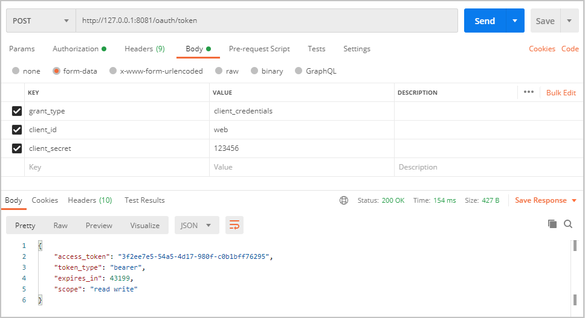Image resolution: width=585 pixels, height=318 pixels.
Task: Open the Headers (9) request tab
Action: (x=145, y=49)
